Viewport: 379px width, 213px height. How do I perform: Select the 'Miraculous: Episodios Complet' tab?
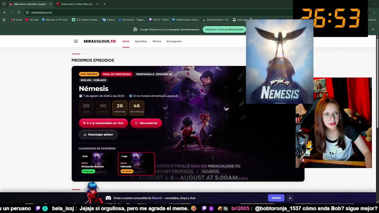click(30, 4)
